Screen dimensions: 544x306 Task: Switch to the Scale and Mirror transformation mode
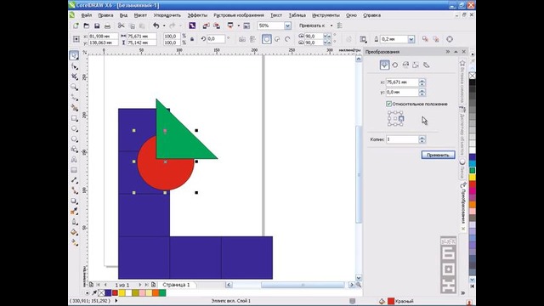(405, 65)
